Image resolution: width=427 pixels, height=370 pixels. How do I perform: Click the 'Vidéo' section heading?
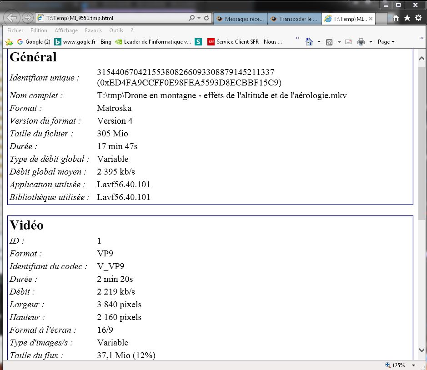pyautogui.click(x=26, y=225)
